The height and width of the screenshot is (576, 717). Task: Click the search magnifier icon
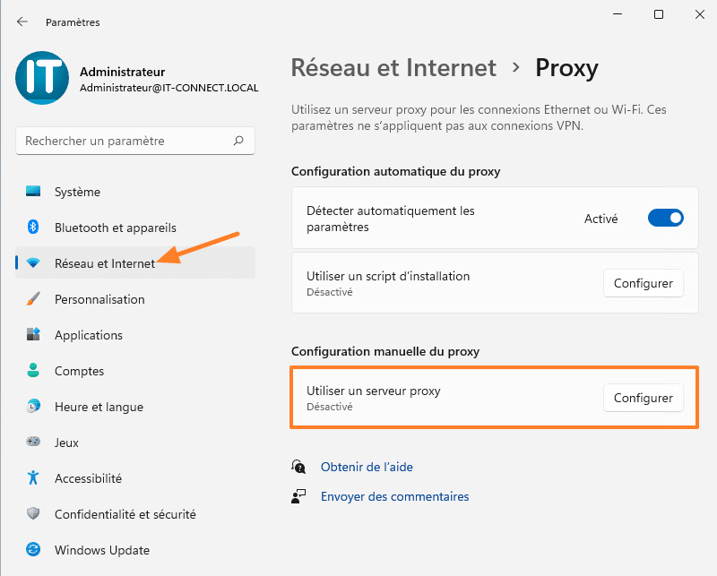(x=238, y=141)
